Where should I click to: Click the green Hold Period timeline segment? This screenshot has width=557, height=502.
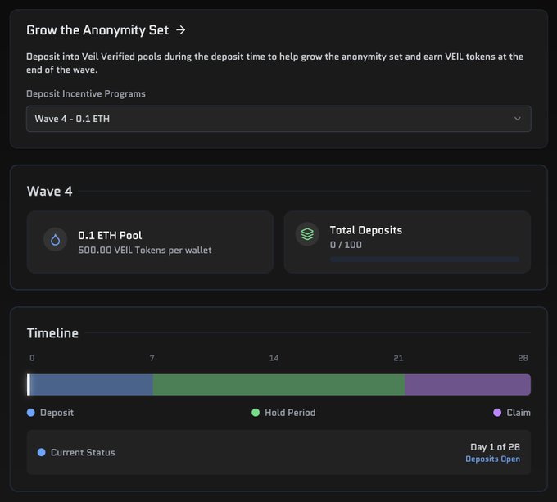[x=278, y=385]
